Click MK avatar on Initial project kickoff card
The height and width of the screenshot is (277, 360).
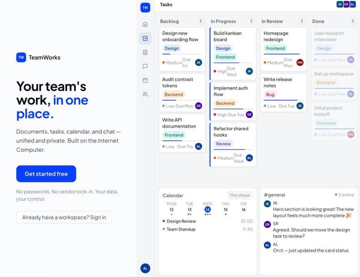click(351, 134)
